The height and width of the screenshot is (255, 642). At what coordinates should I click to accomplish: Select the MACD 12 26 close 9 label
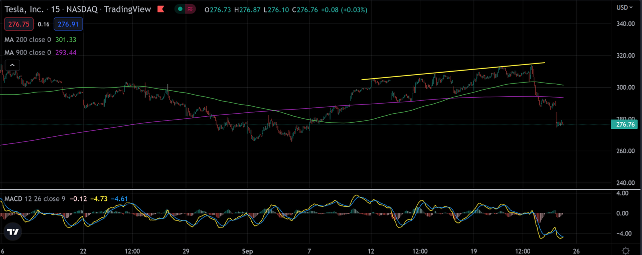[x=34, y=199]
